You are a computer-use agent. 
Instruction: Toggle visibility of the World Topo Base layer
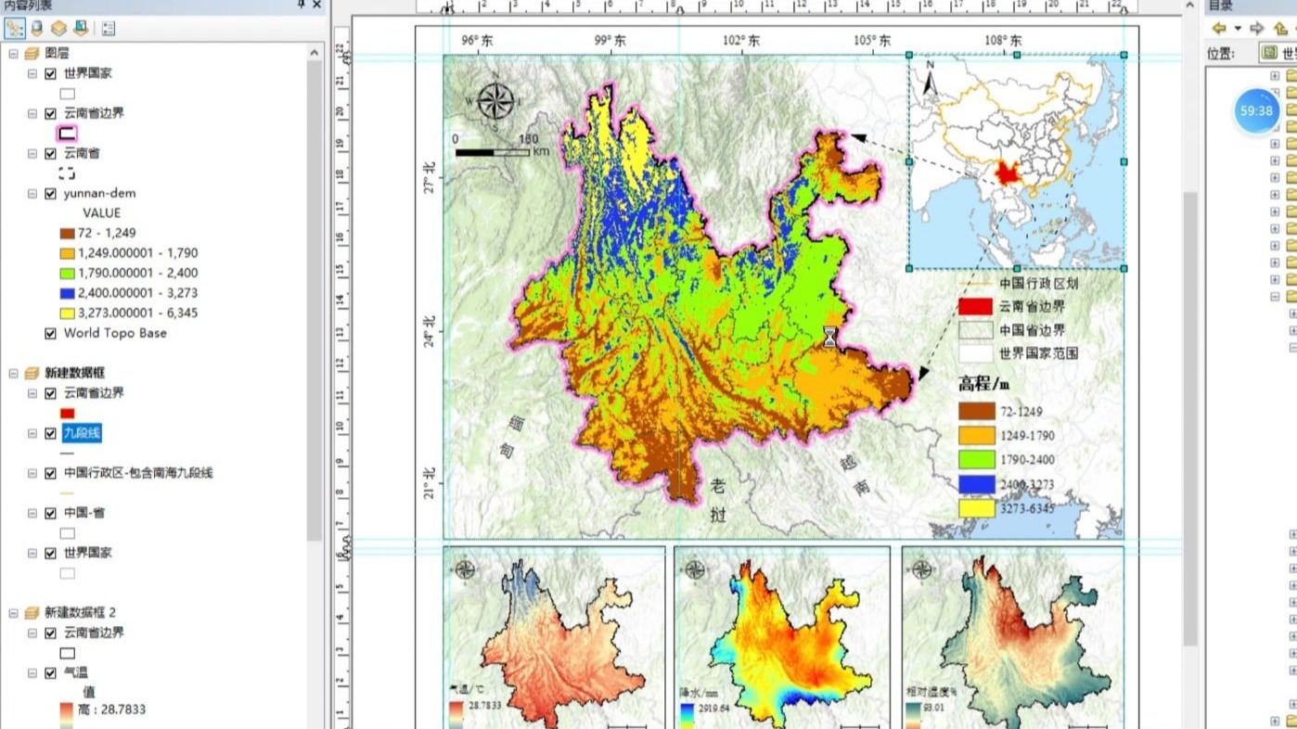point(50,334)
